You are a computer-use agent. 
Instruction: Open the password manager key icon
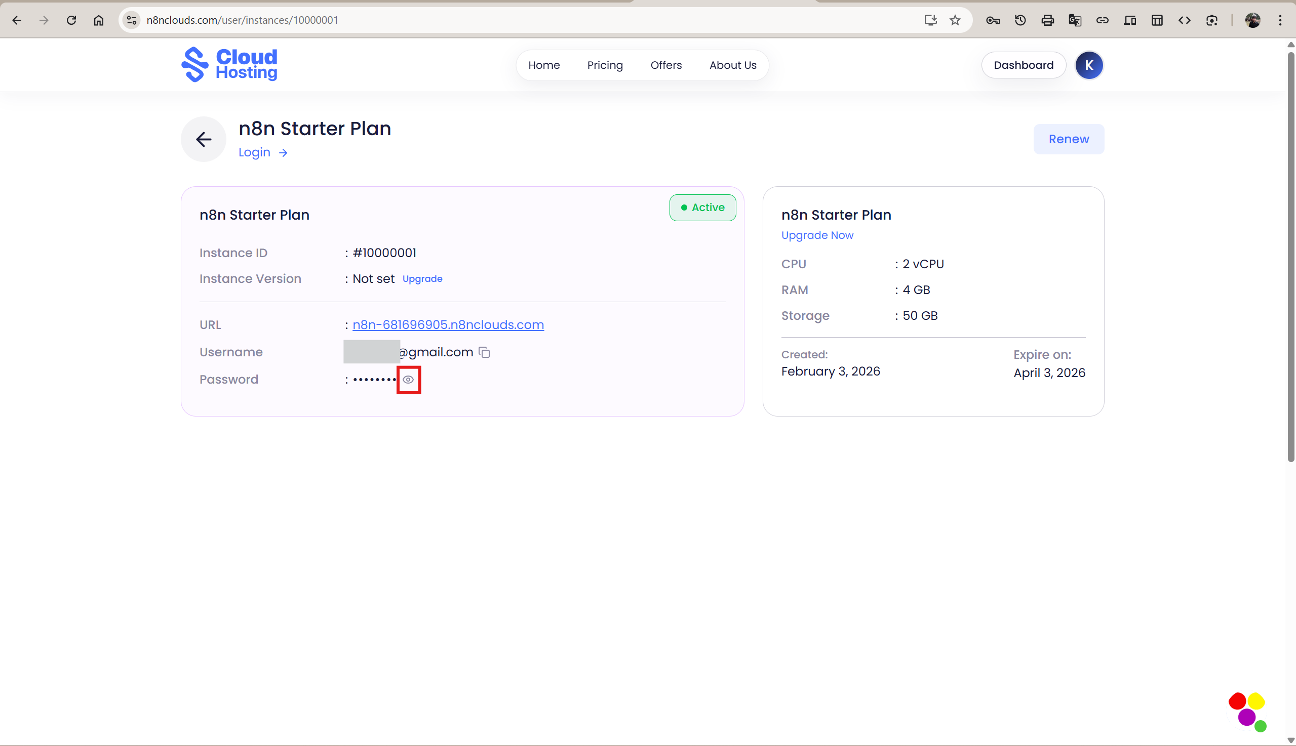tap(993, 20)
